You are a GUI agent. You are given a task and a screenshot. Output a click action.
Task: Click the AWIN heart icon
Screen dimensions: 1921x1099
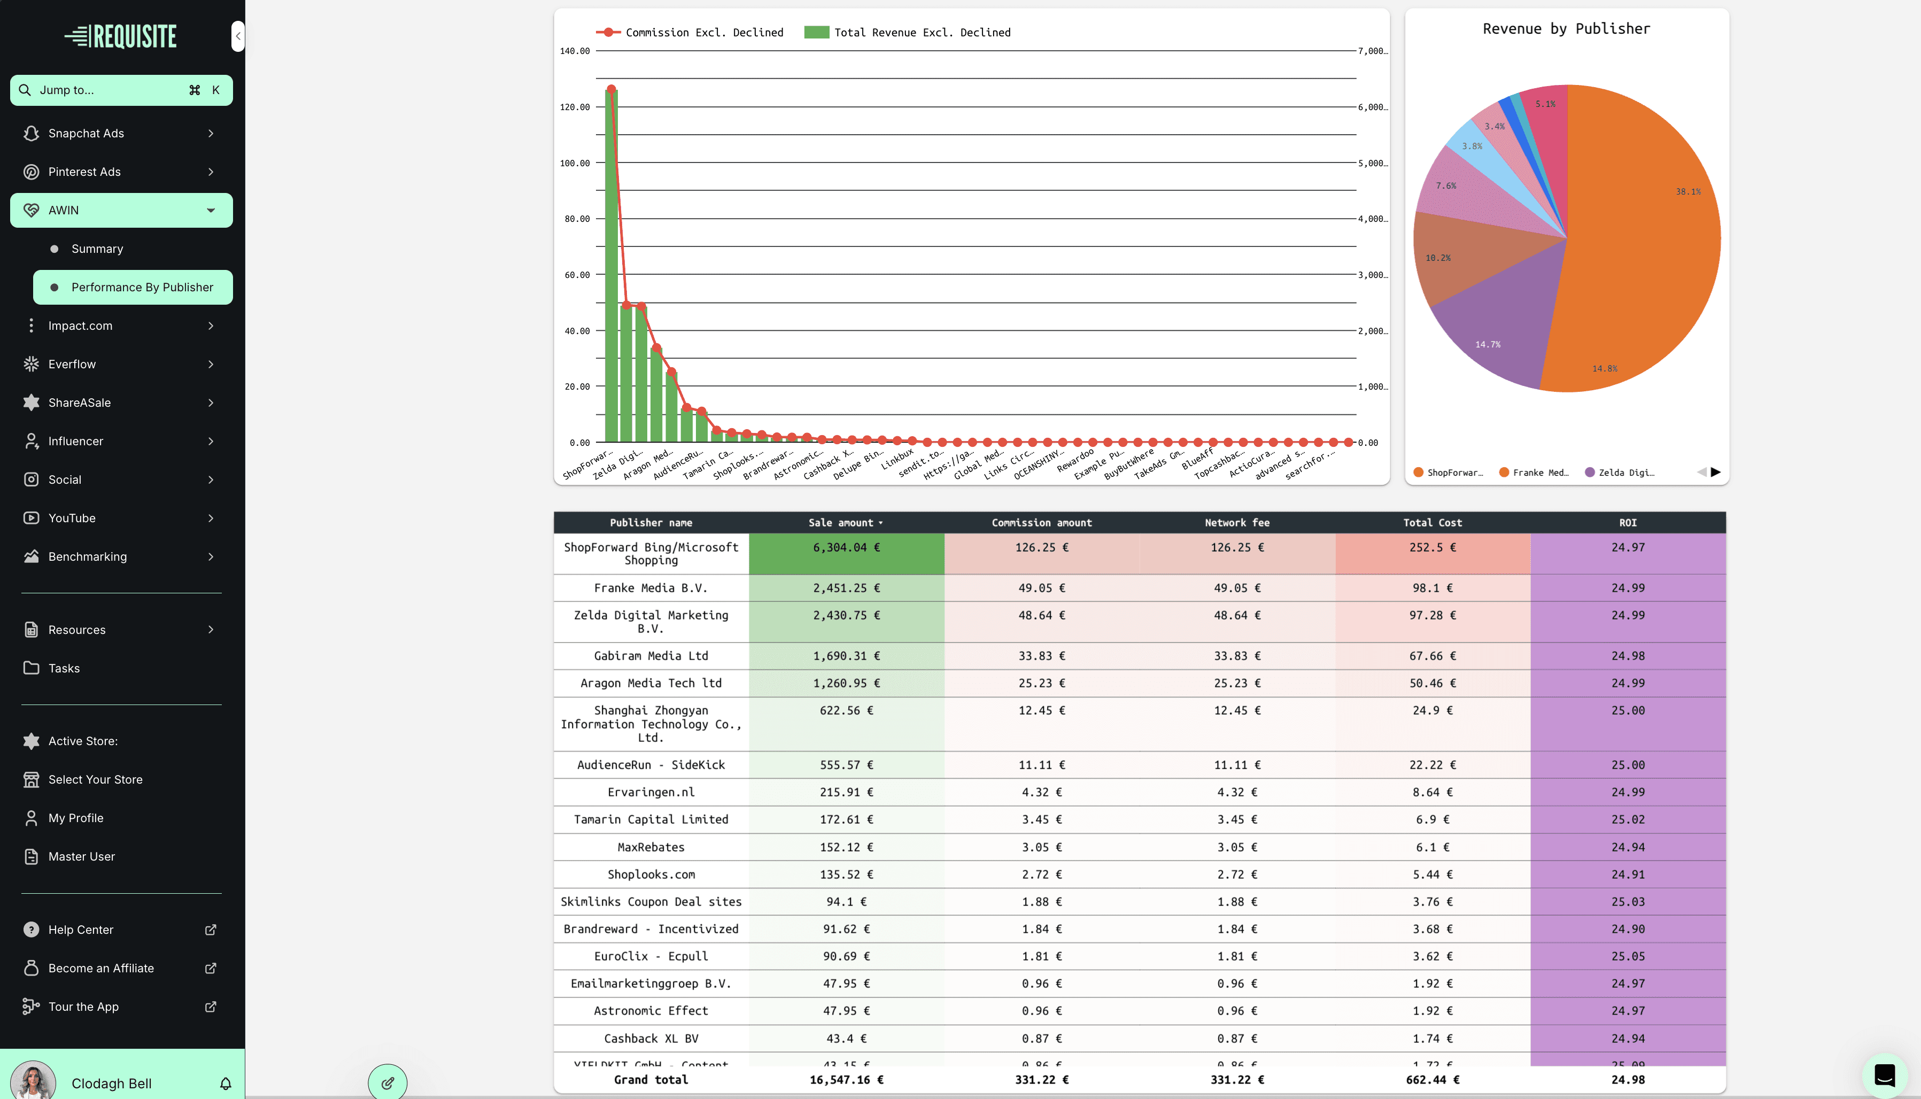point(31,210)
